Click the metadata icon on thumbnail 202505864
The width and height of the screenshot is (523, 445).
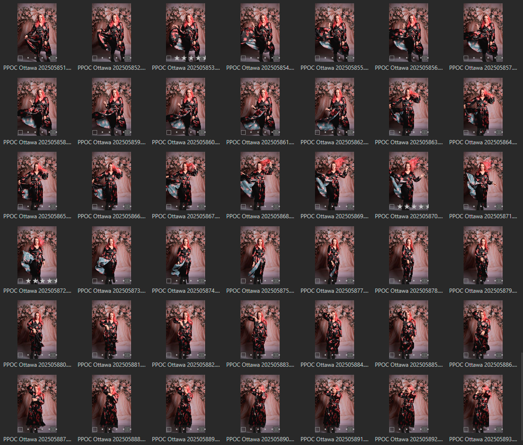(x=499, y=132)
